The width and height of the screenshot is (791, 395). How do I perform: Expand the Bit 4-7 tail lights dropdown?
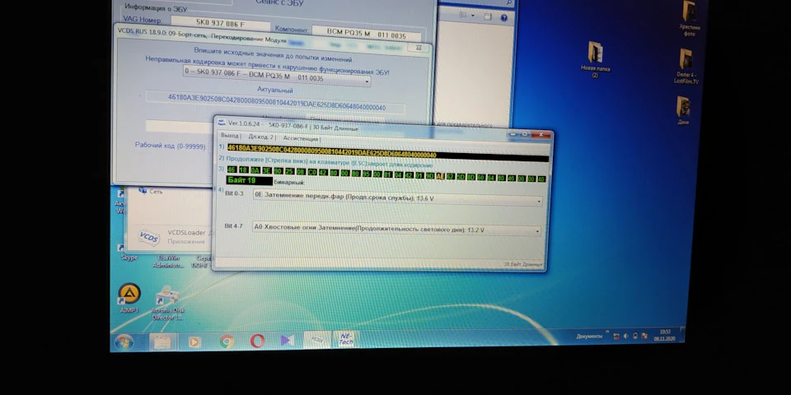[x=397, y=230]
